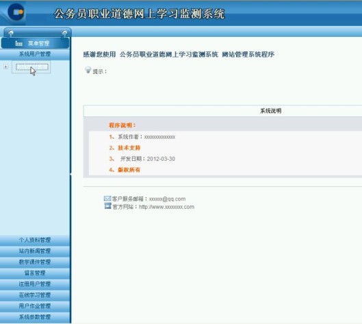Select the 留言管理 sidebar item

click(35, 273)
